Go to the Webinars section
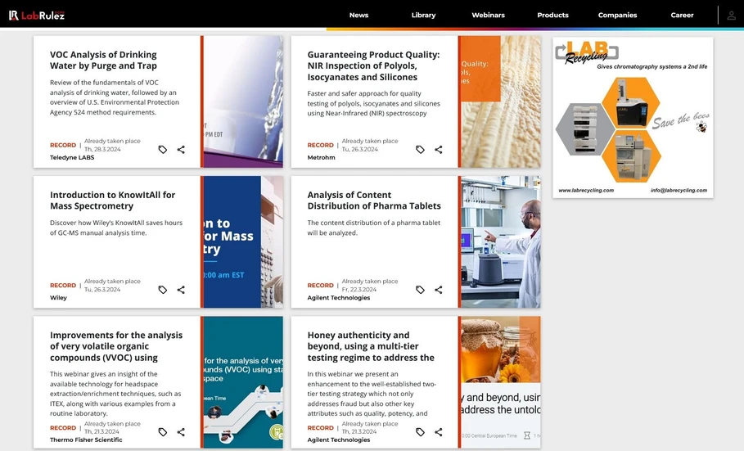 click(x=488, y=16)
